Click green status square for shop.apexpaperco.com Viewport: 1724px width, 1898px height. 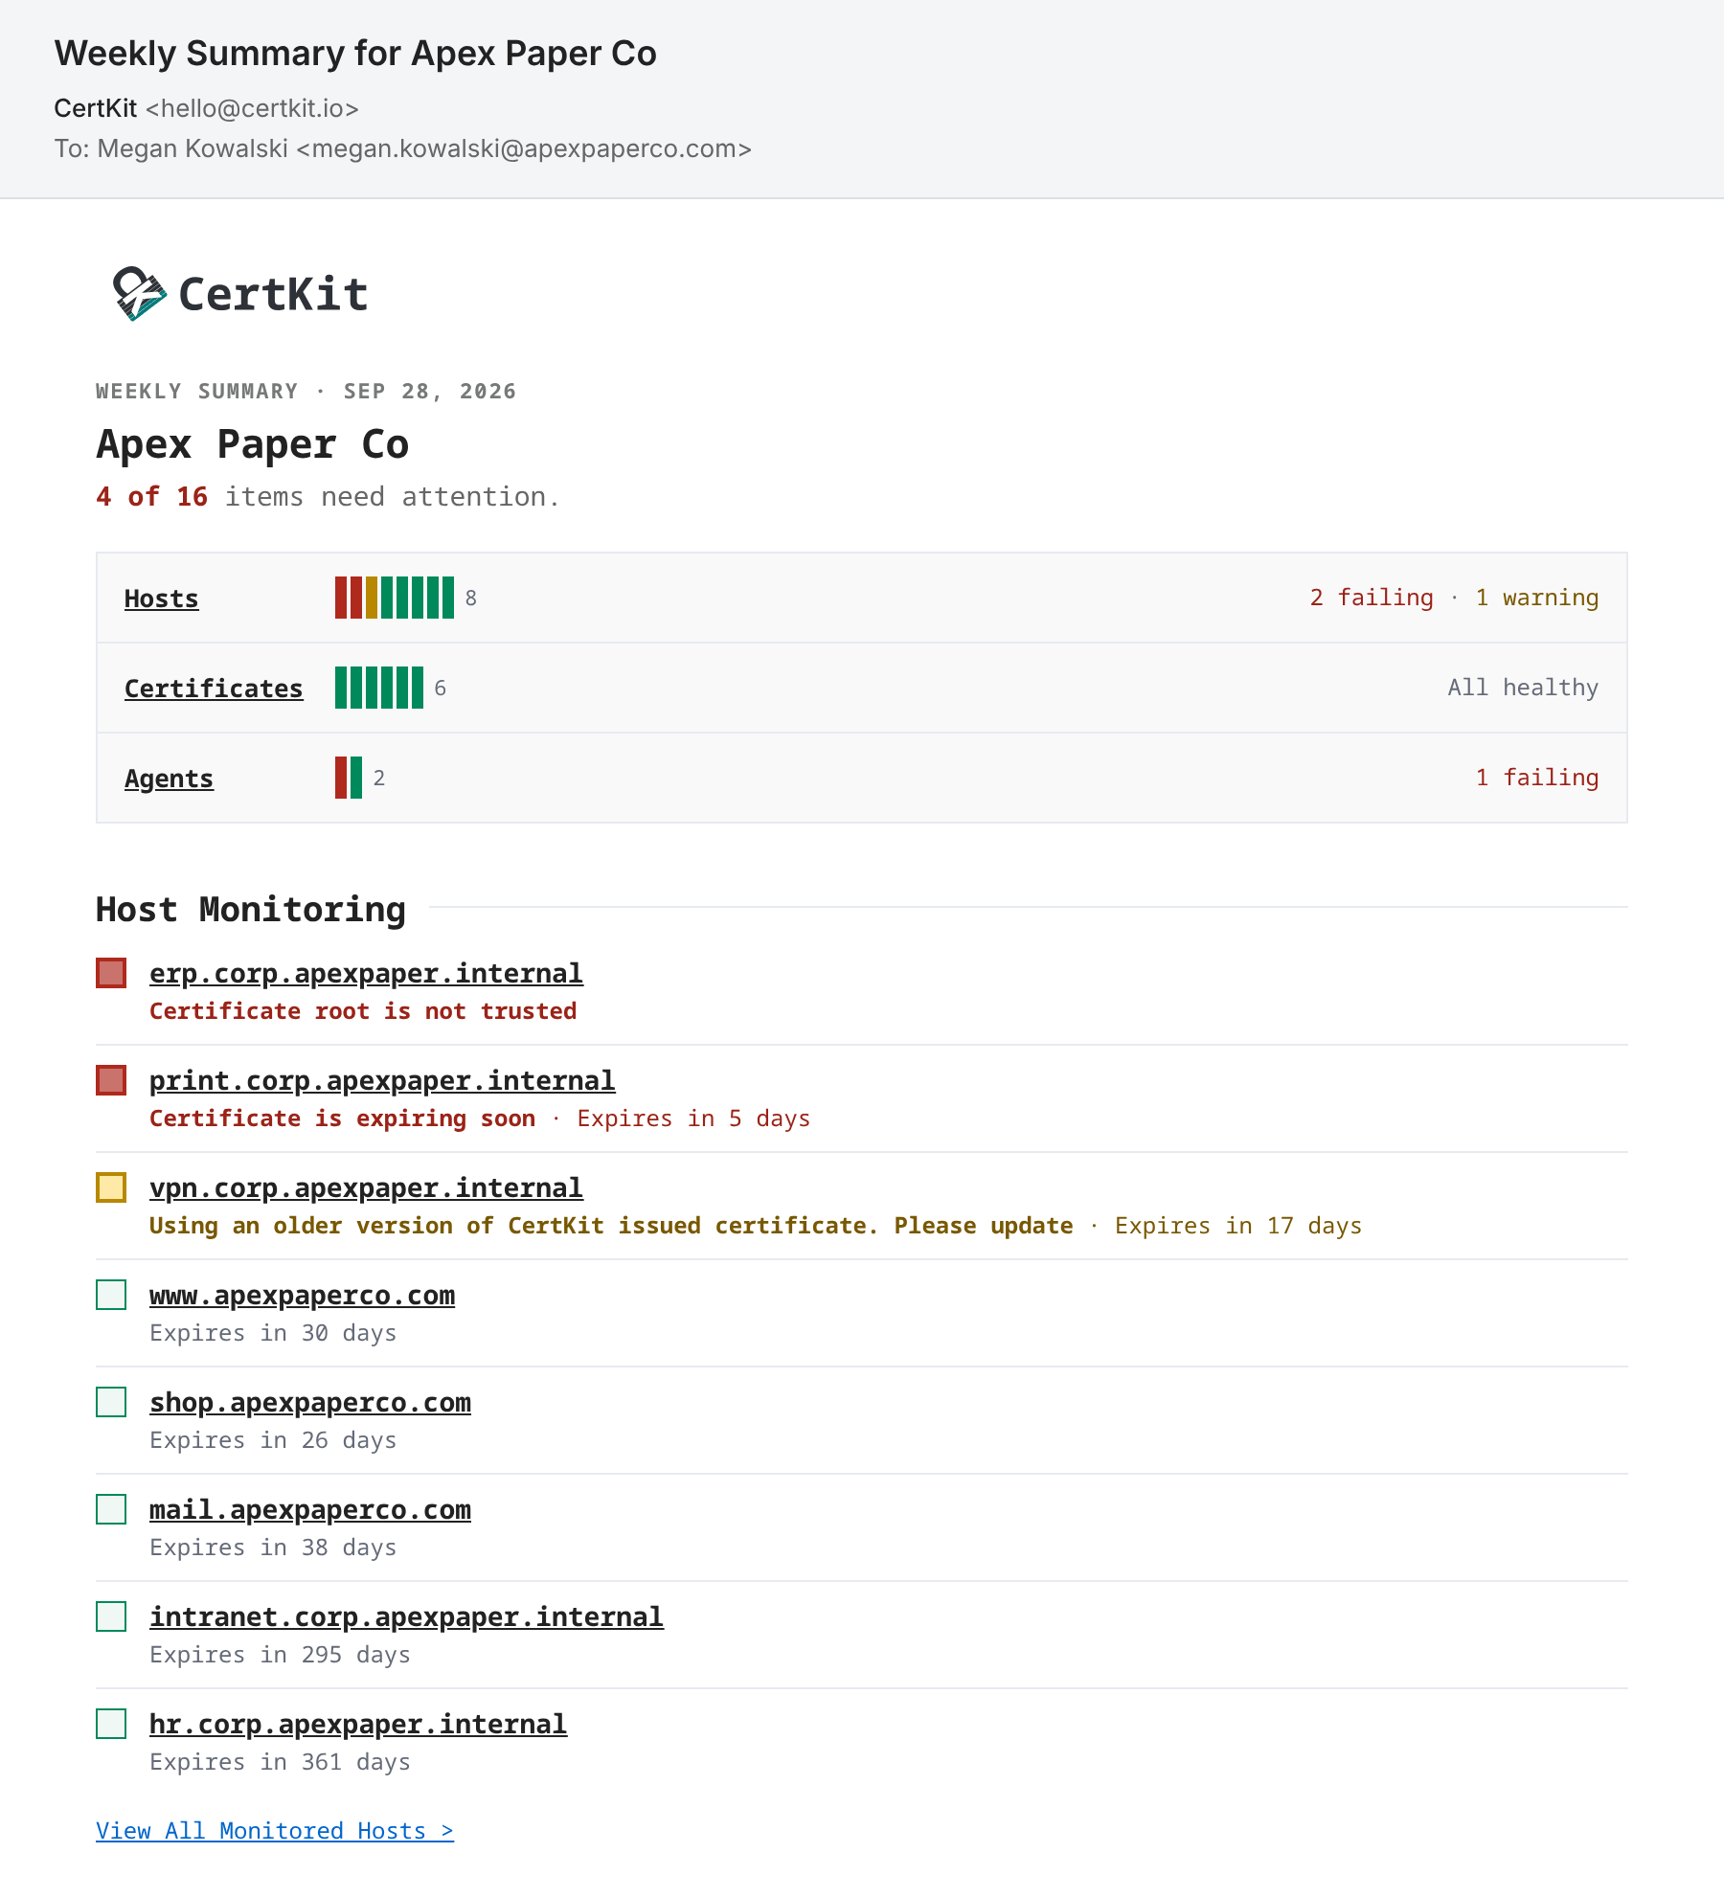click(111, 1402)
